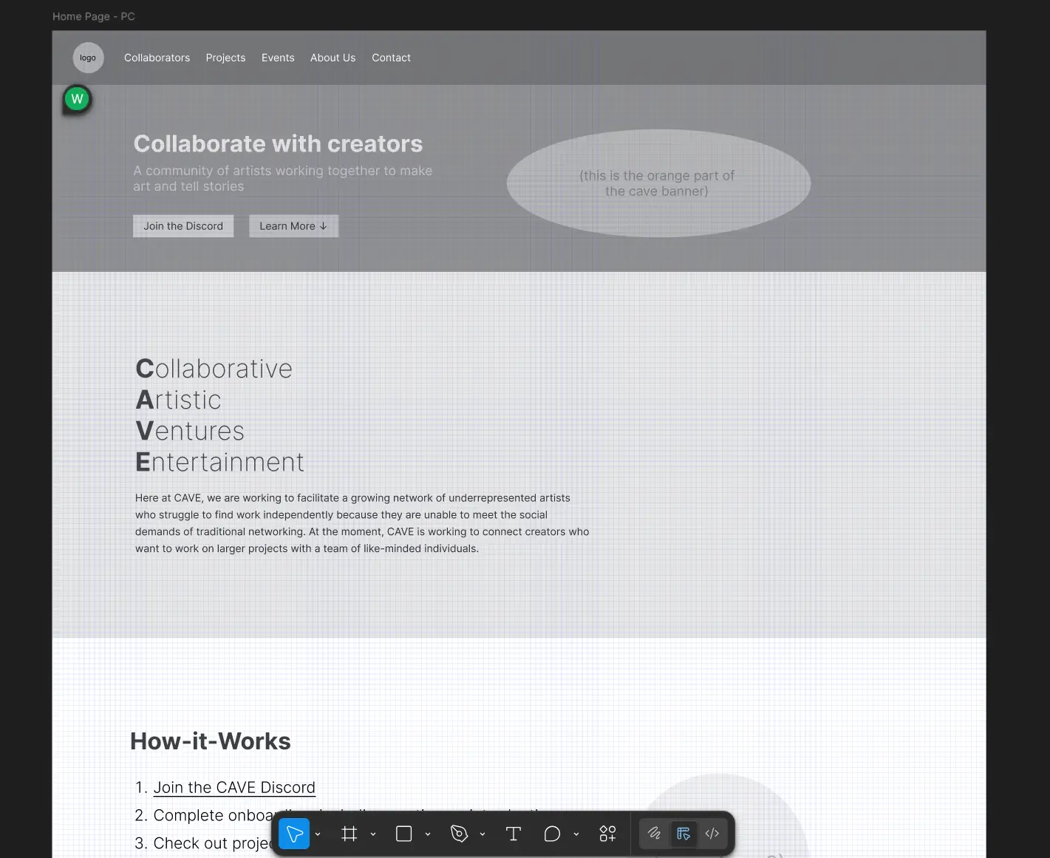Click the measurement ruler tool icon
Screen dimensions: 1050x858
point(683,834)
